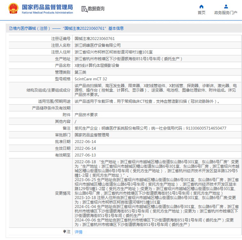
Task: Click the 产品名称 row label
Action: pos(63,66)
